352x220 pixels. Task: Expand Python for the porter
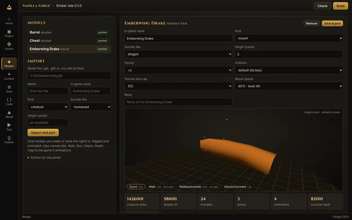click(44, 158)
